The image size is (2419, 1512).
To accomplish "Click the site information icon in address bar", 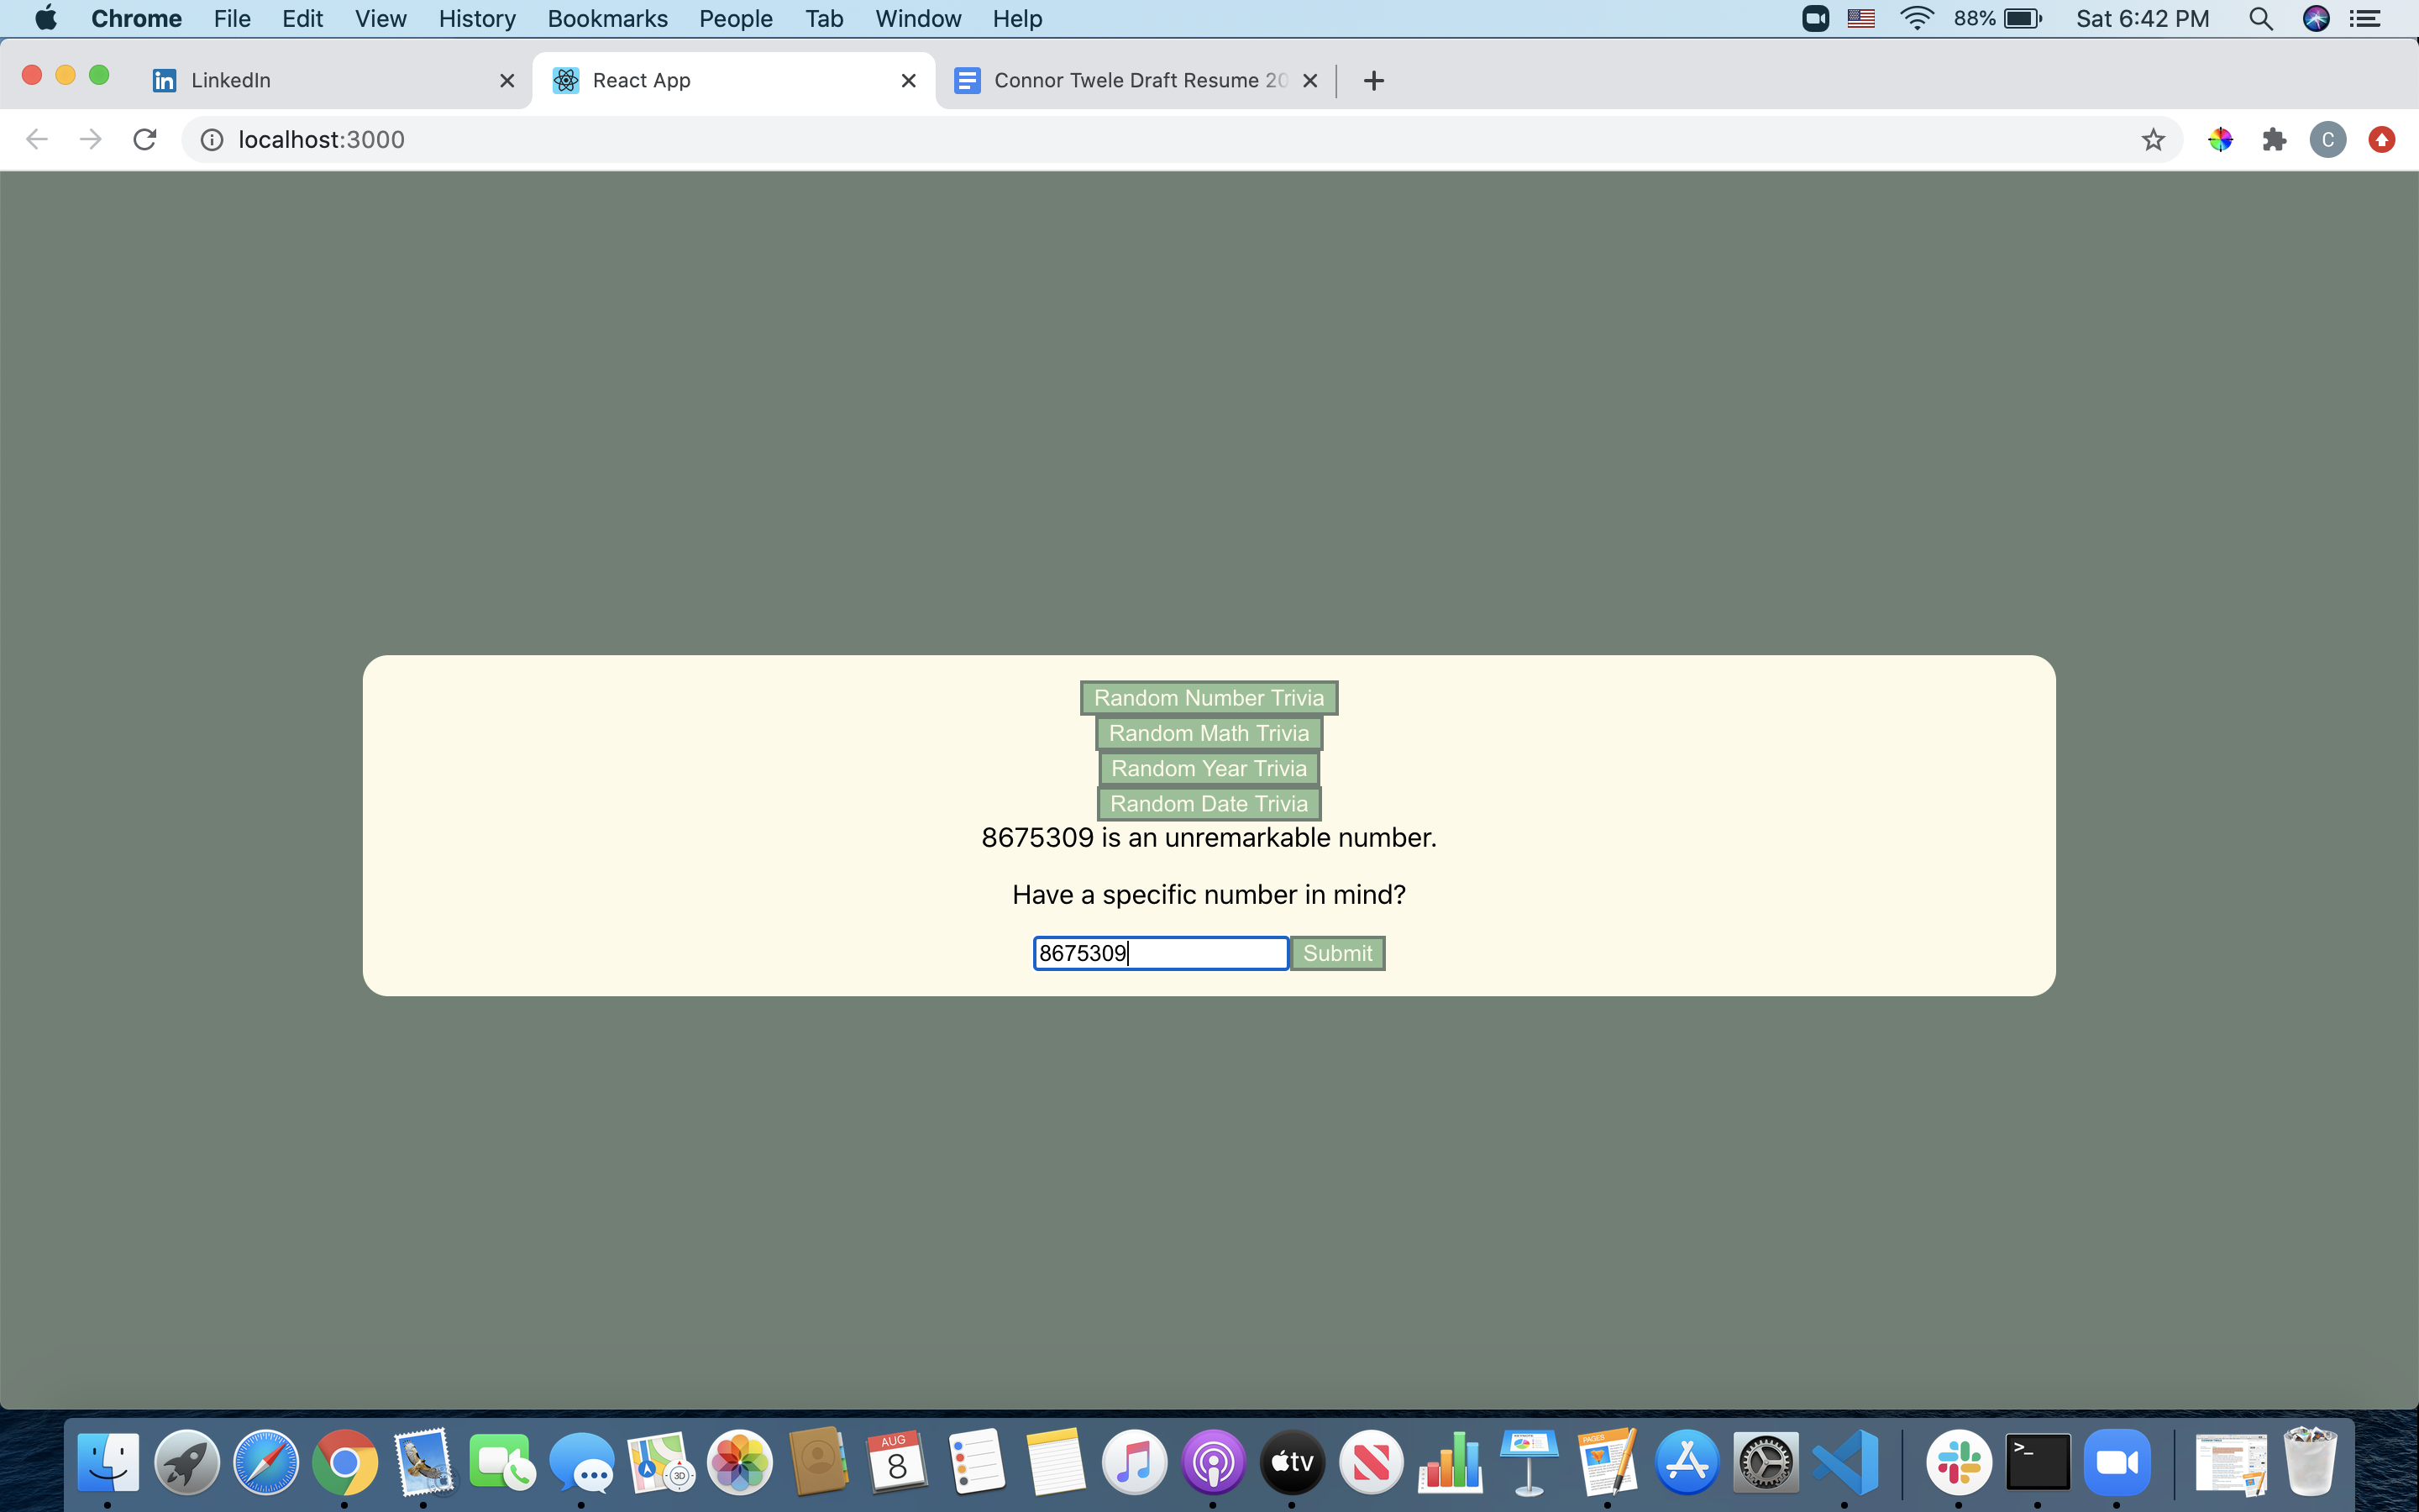I will [212, 139].
